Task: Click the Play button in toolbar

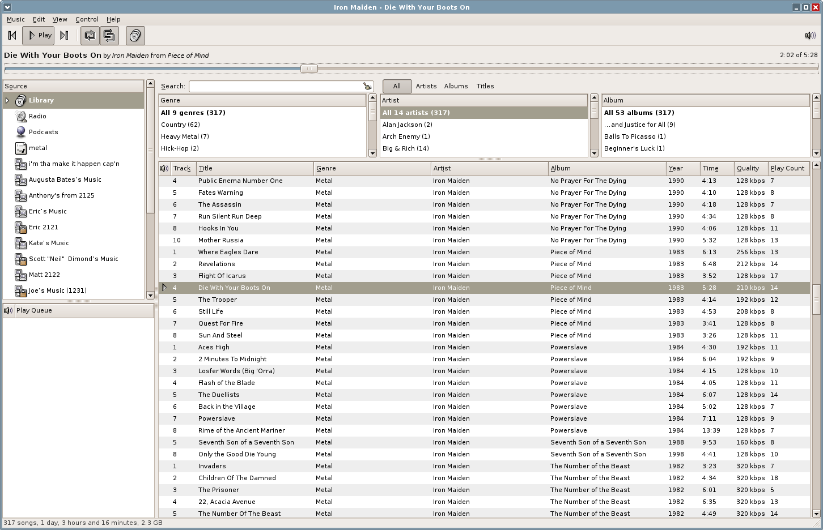Action: (x=39, y=36)
